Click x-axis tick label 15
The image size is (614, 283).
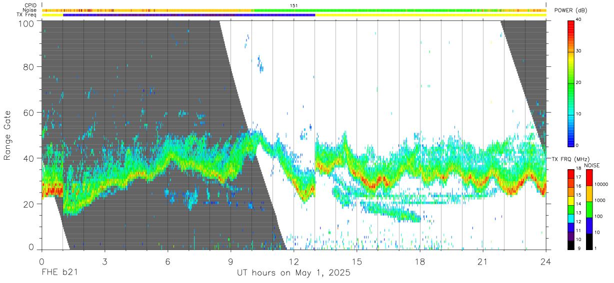pos(356,261)
